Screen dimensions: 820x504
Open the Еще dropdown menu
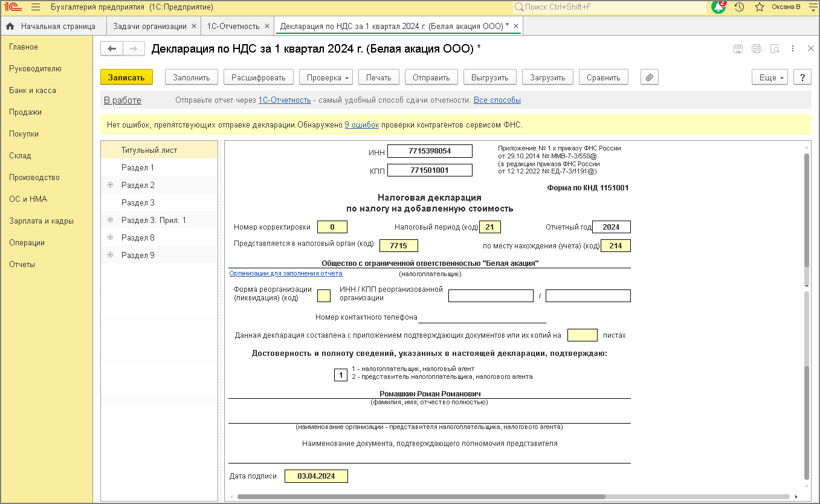(770, 77)
